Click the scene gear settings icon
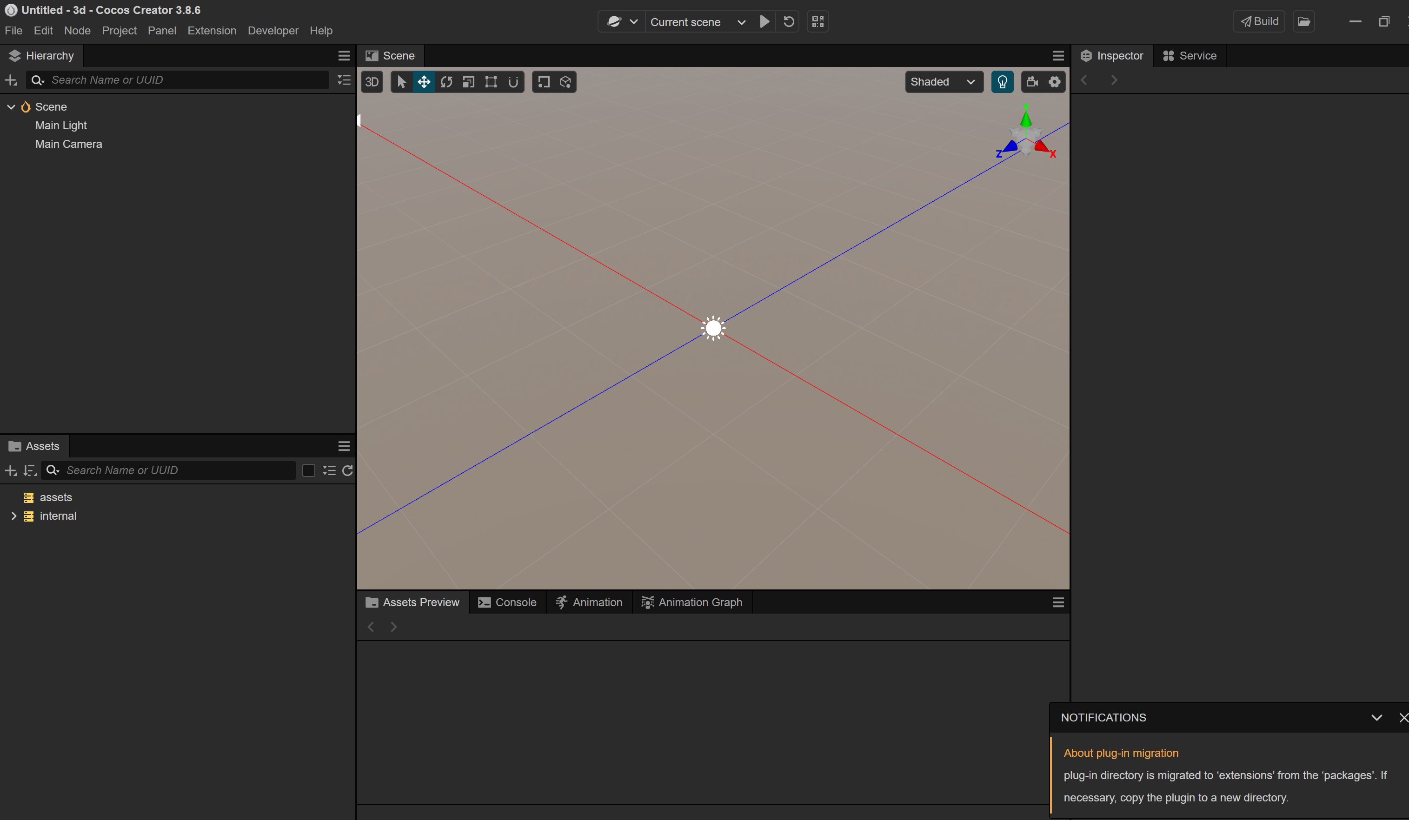 point(1055,82)
